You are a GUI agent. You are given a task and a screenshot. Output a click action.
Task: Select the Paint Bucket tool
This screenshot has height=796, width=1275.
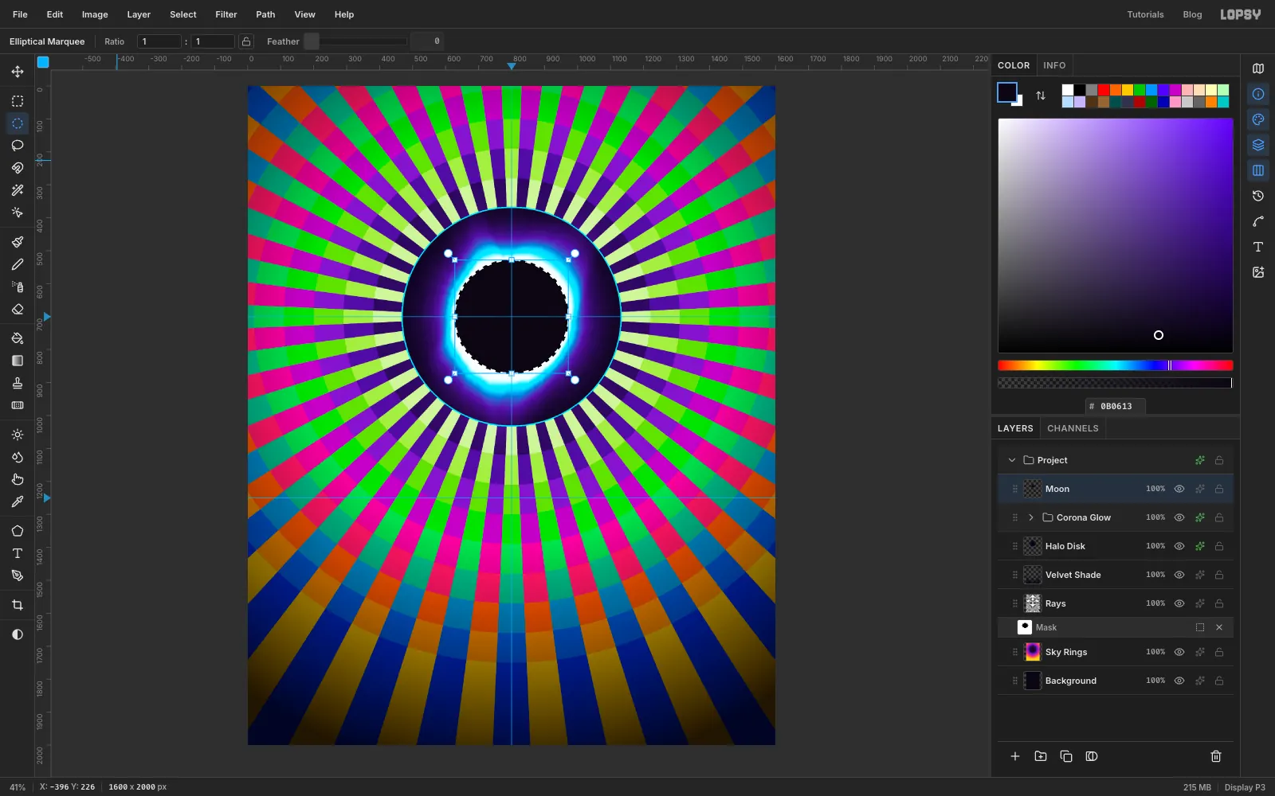(x=18, y=338)
